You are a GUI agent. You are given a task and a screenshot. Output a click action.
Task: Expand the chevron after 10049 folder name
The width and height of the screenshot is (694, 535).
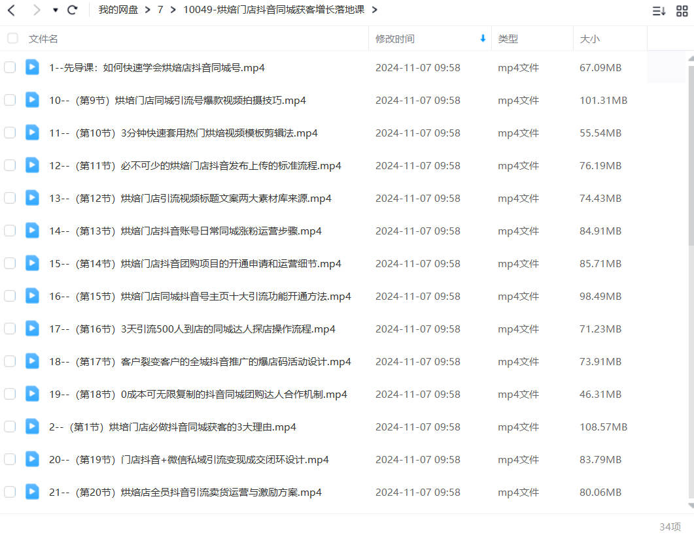[x=374, y=10]
